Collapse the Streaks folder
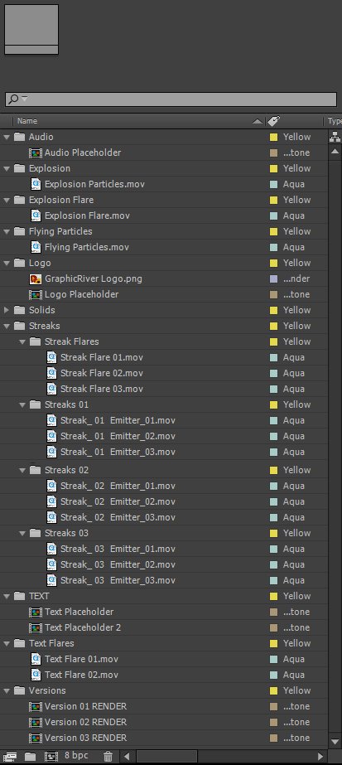This screenshot has width=342, height=765. tap(7, 326)
